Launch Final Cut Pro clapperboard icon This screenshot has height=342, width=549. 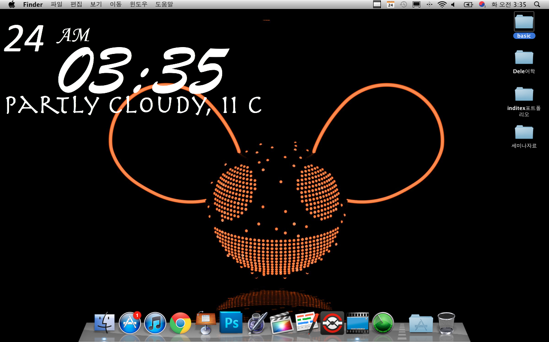[282, 323]
